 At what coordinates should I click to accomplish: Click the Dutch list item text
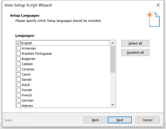(26, 85)
